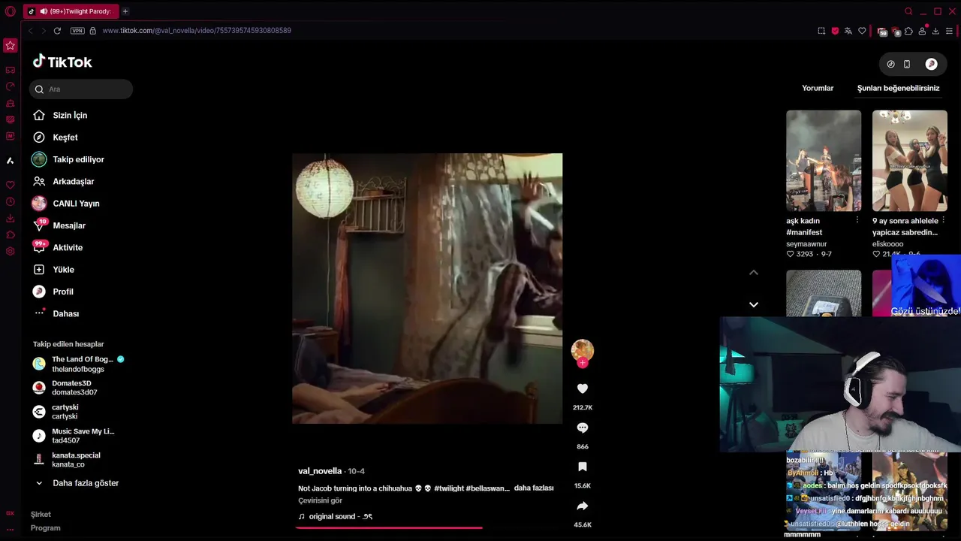Open the browser account profile icon
The width and height of the screenshot is (961, 541).
(x=922, y=31)
